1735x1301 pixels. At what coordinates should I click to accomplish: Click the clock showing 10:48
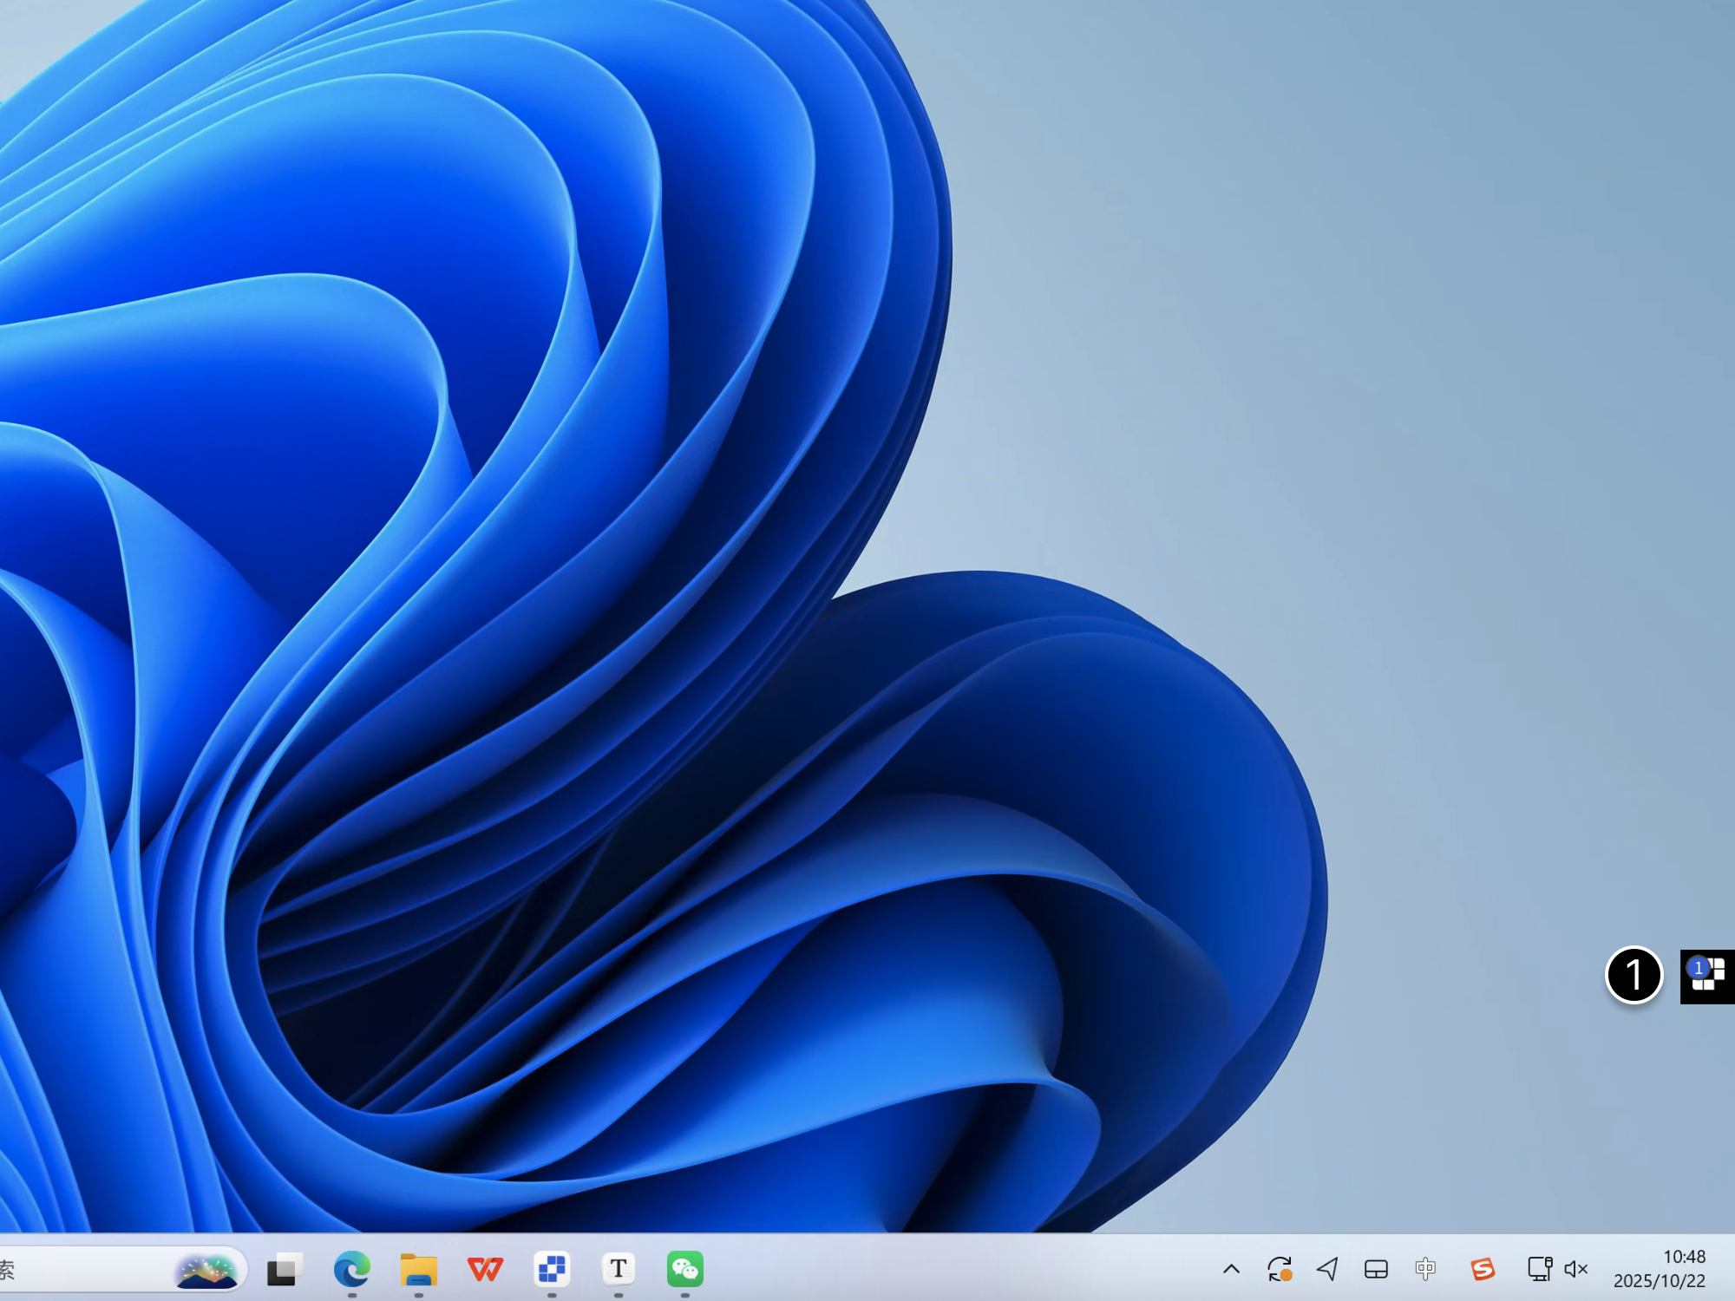click(x=1684, y=1256)
